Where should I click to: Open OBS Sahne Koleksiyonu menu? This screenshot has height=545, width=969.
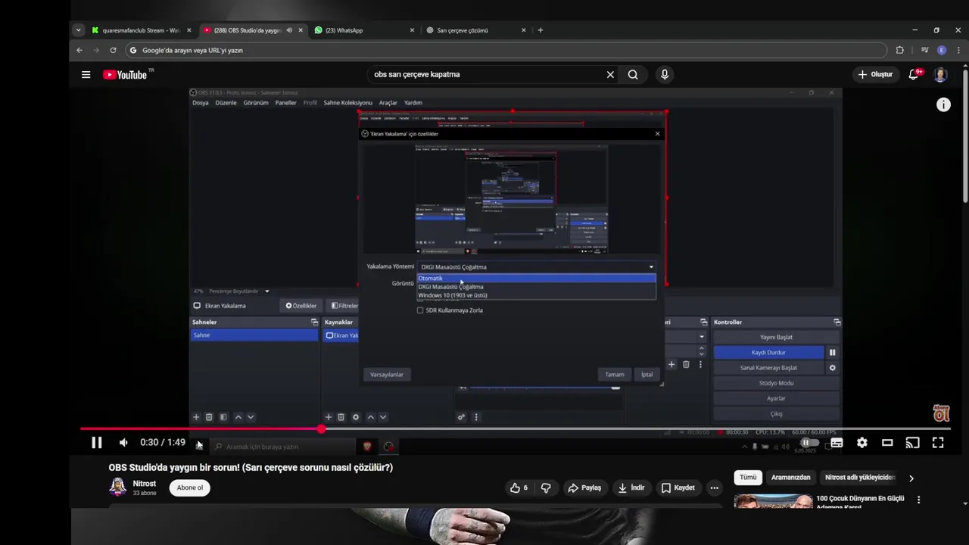click(x=347, y=103)
